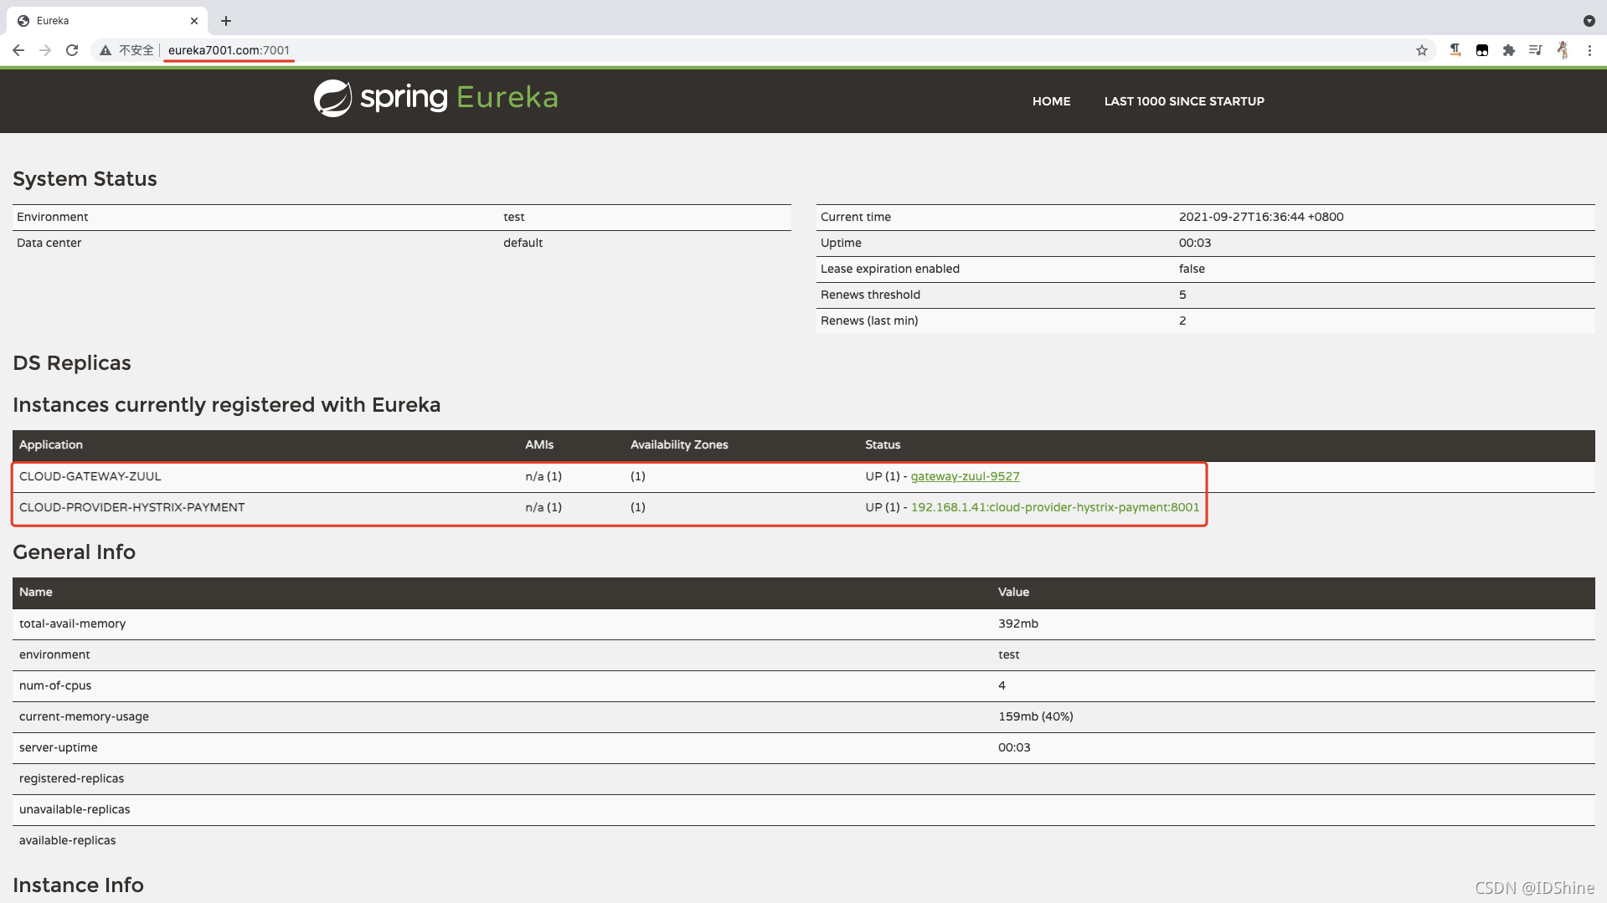Click the Uptime label in System Status

coord(841,243)
